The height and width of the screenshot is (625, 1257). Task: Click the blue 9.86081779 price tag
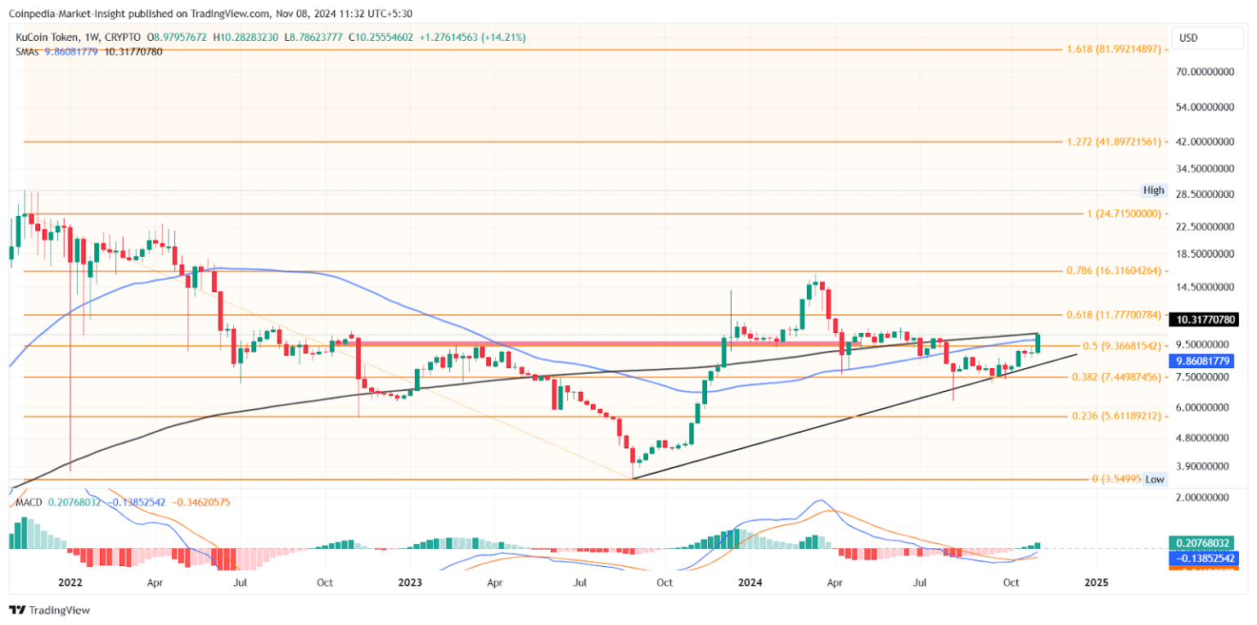coord(1202,360)
